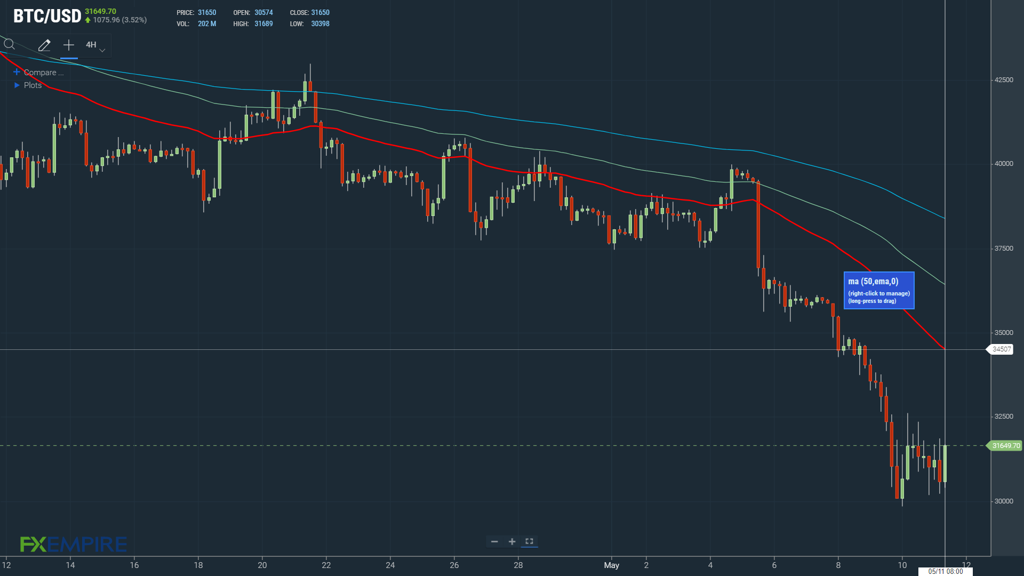Click the Compare add button
This screenshot has width=1024, height=576.
coord(17,72)
